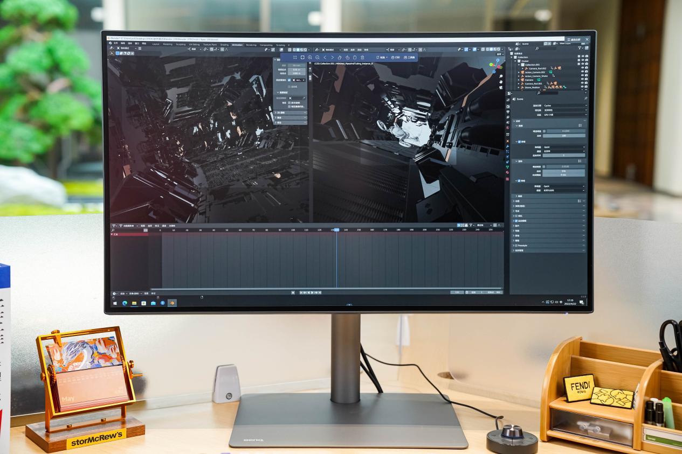The width and height of the screenshot is (682, 454).
Task: Click the View Layer name field
Action: click(x=565, y=44)
